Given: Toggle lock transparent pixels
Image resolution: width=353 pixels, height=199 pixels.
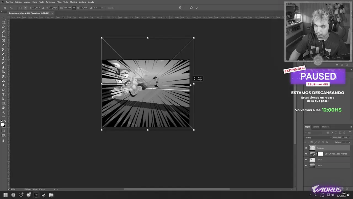Looking at the screenshot, I should pyautogui.click(x=312, y=142).
